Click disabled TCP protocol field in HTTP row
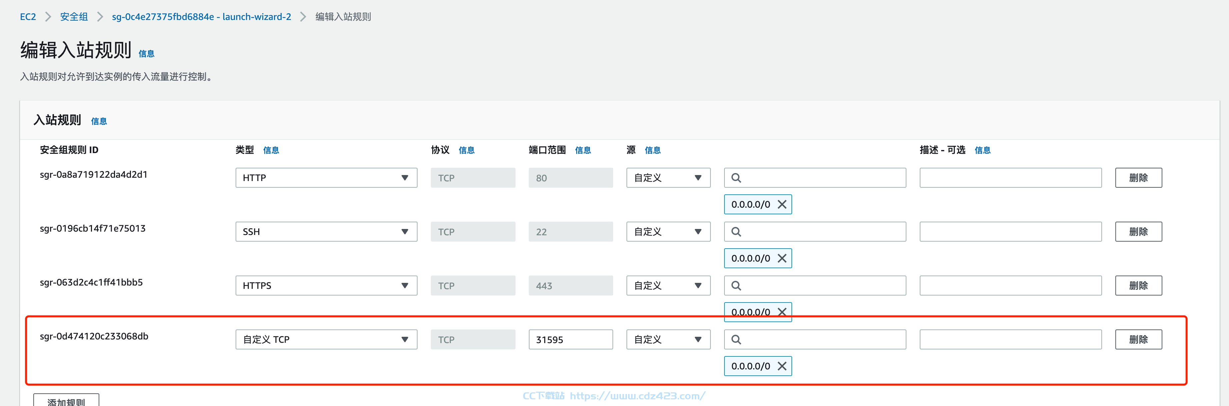 coord(473,178)
